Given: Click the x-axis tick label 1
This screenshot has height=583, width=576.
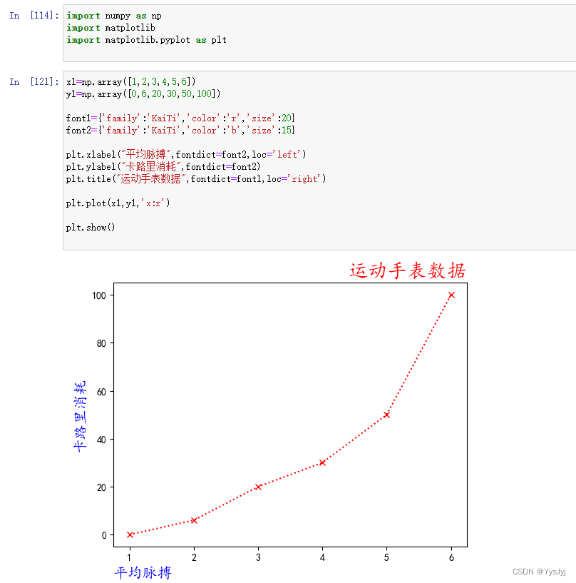Looking at the screenshot, I should point(129,557).
